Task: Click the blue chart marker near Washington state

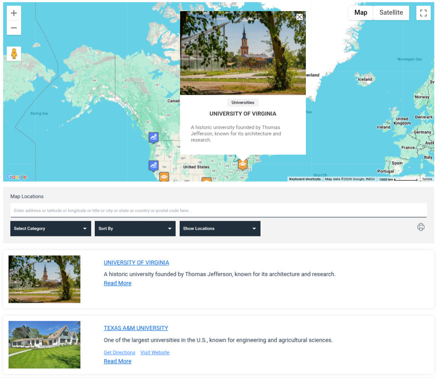Action: click(154, 137)
